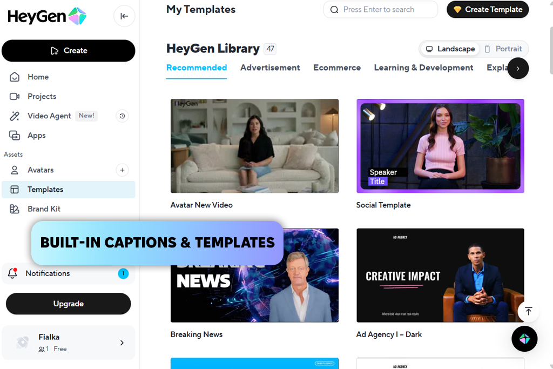Open Brand Kit
553x369 pixels.
tap(44, 209)
